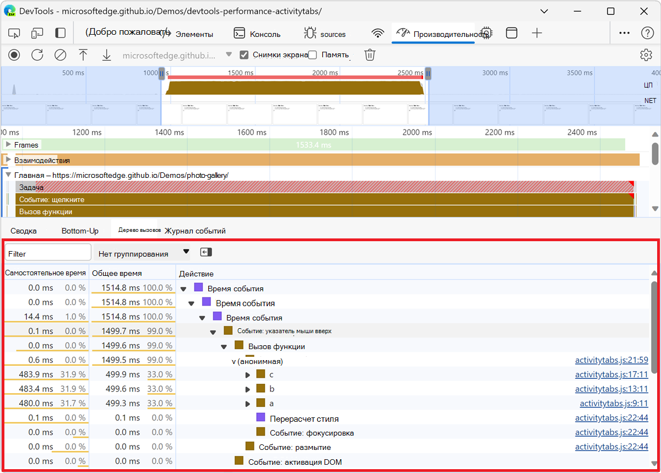Expand the Взаимодействия track

click(x=8, y=160)
